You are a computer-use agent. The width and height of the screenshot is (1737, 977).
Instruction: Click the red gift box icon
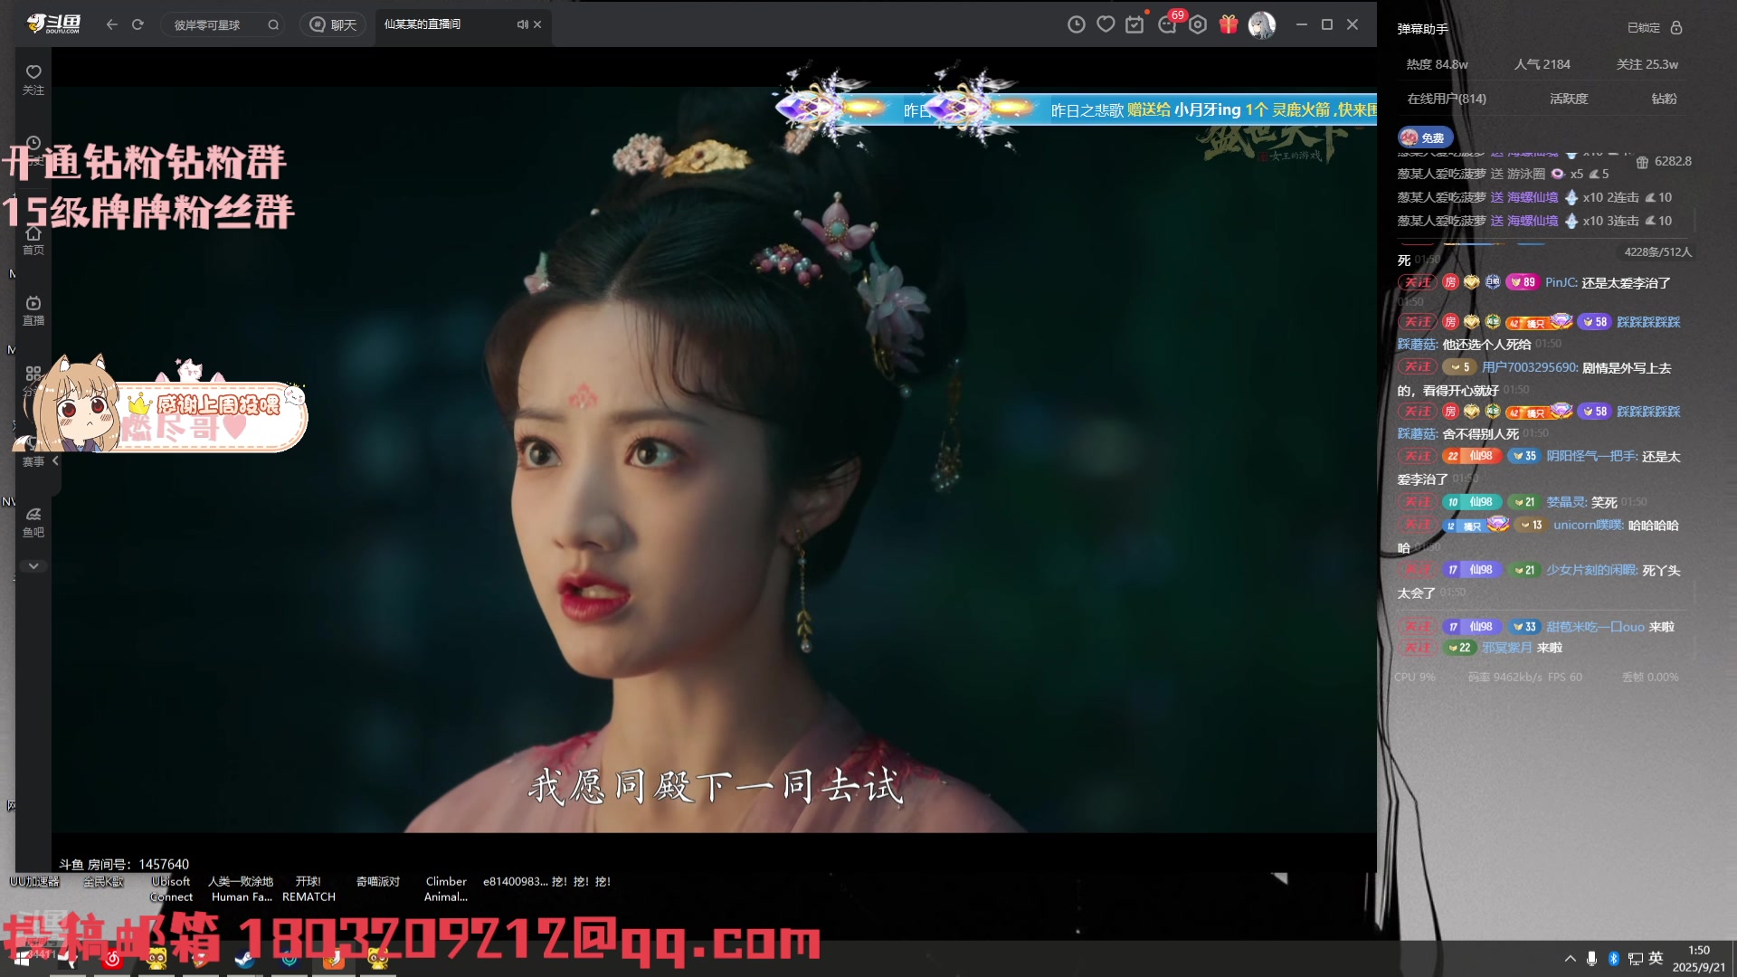pos(1228,24)
